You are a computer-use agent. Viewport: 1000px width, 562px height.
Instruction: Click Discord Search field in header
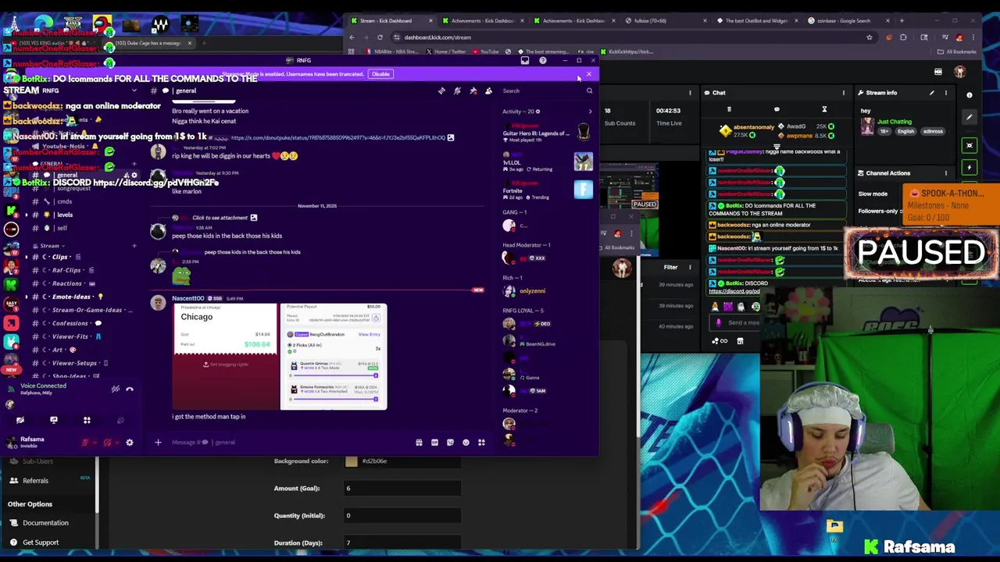(x=547, y=91)
